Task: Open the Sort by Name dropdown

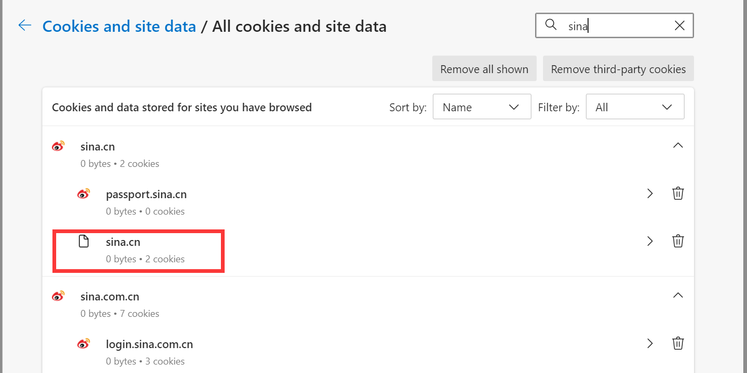Action: pyautogui.click(x=482, y=107)
